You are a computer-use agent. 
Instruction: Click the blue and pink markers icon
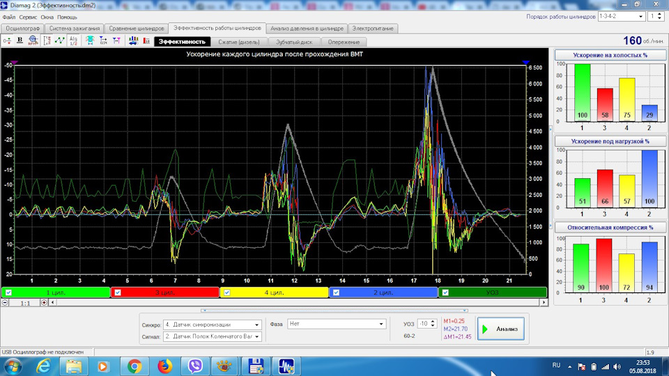pyautogui.click(x=116, y=41)
